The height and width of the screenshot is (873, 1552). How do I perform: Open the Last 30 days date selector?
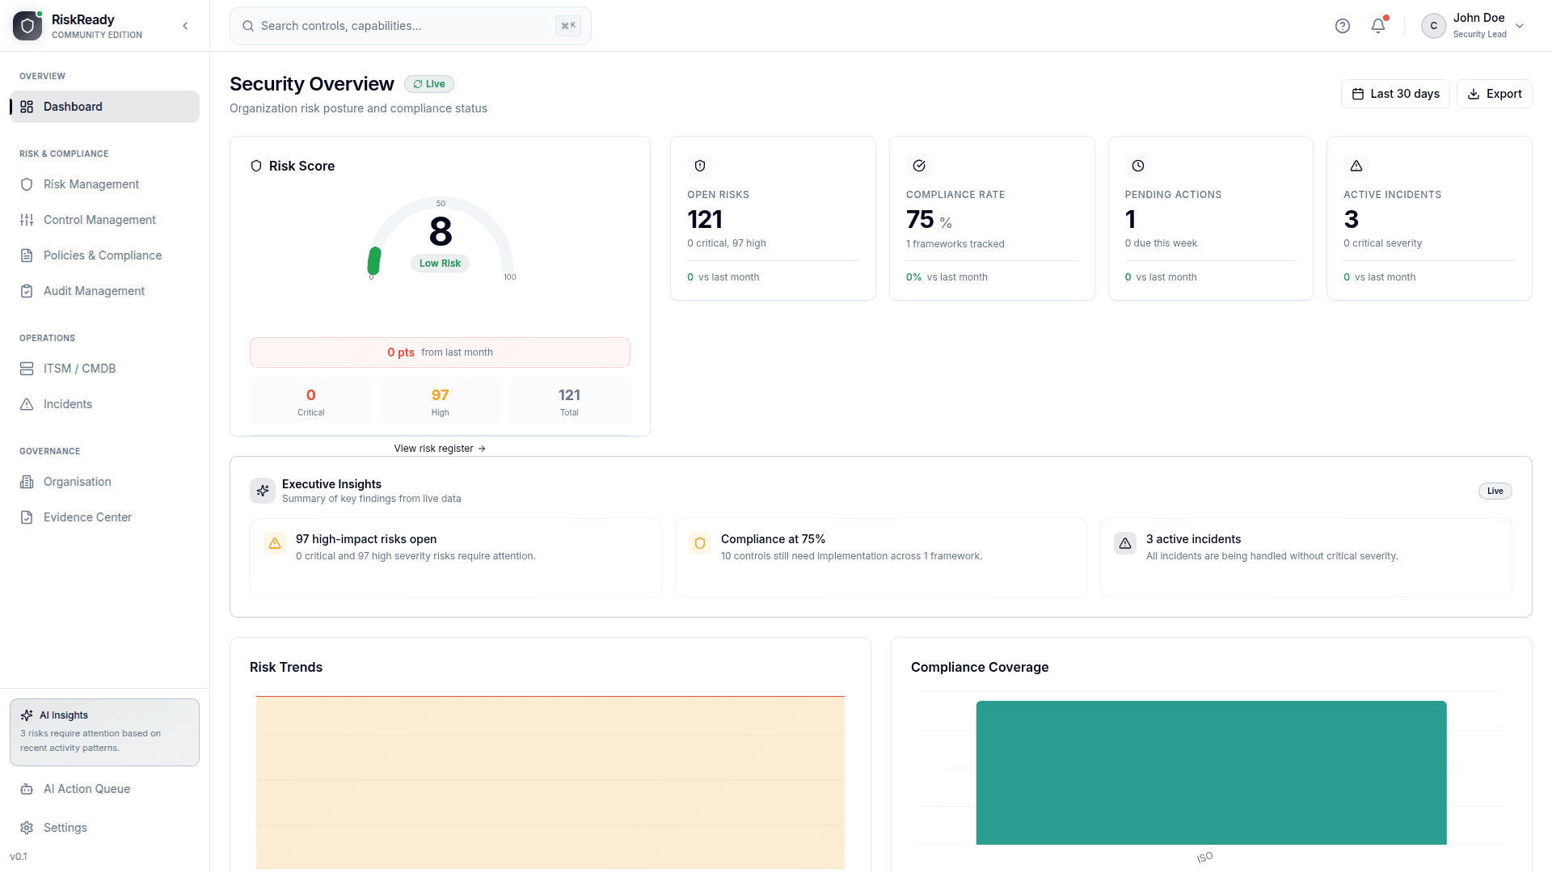(x=1394, y=93)
